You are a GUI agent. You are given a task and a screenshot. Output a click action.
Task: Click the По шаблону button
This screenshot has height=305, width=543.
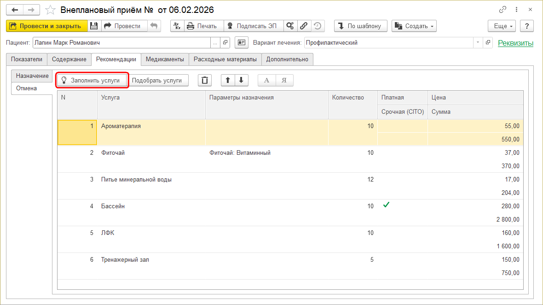tap(360, 26)
